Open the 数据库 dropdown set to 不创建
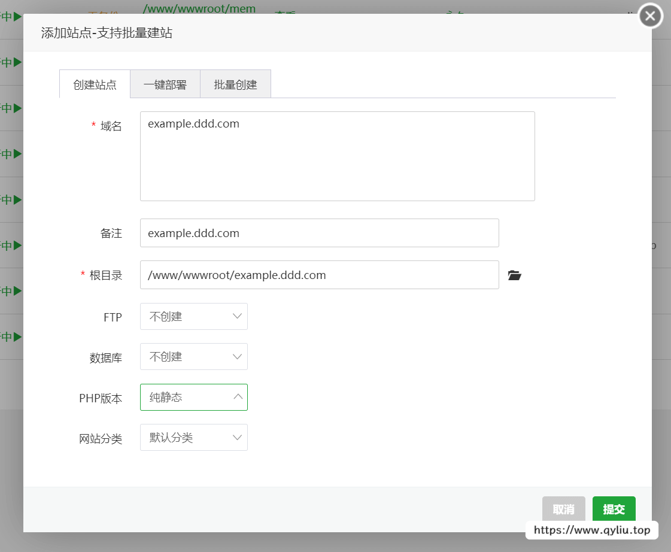This screenshot has height=552, width=671. click(x=193, y=357)
